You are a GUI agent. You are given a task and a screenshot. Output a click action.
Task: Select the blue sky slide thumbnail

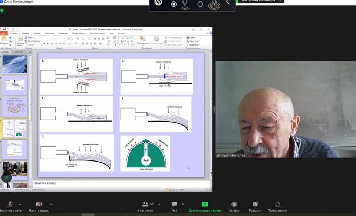[x=15, y=64]
